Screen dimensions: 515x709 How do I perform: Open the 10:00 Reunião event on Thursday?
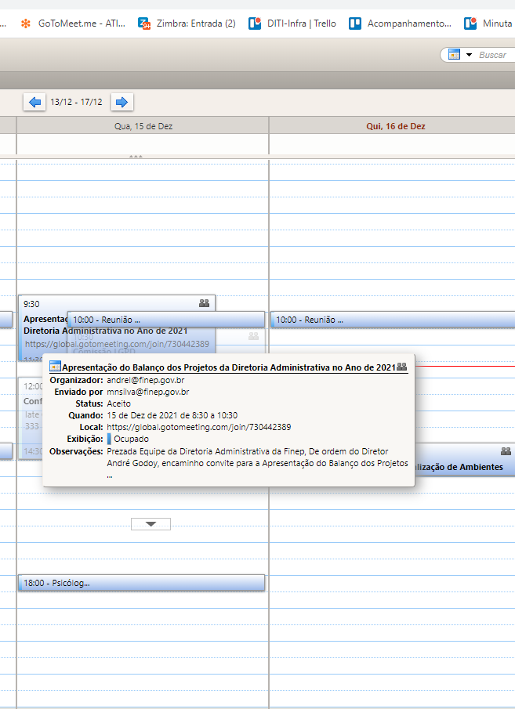click(392, 320)
